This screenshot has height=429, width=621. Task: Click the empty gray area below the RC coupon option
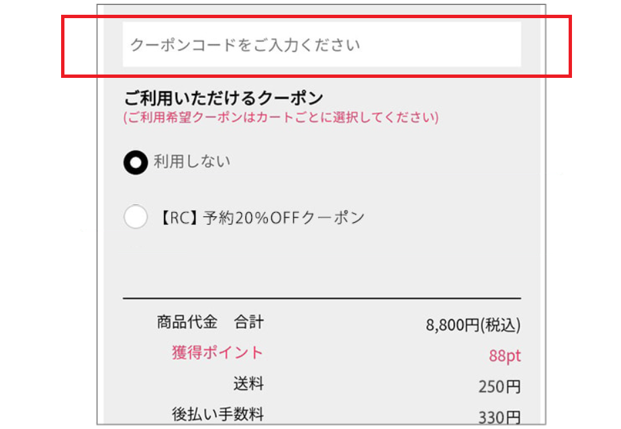tap(322, 262)
